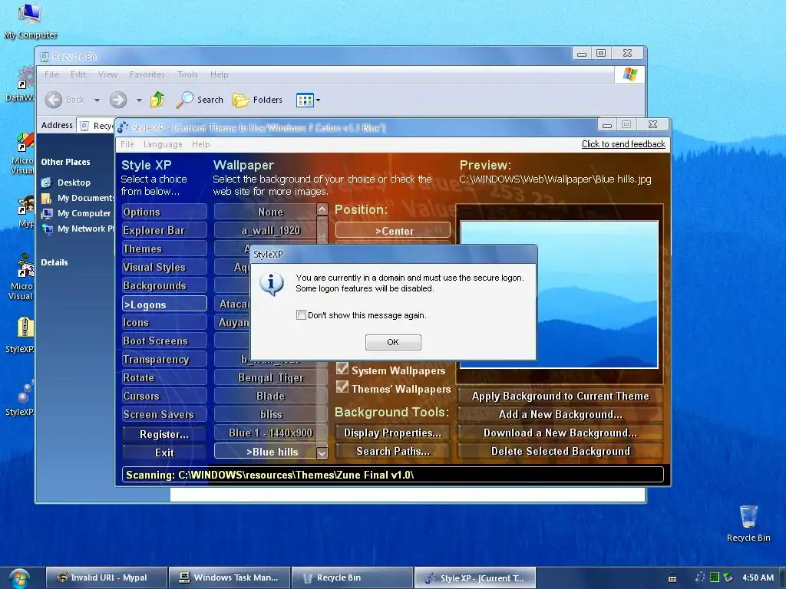Open Recycle Bin Favorites menu

tap(147, 74)
